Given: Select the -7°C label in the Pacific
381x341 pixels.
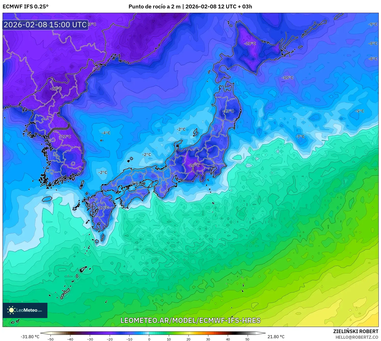Looking at the screenshot, I should (300, 136).
